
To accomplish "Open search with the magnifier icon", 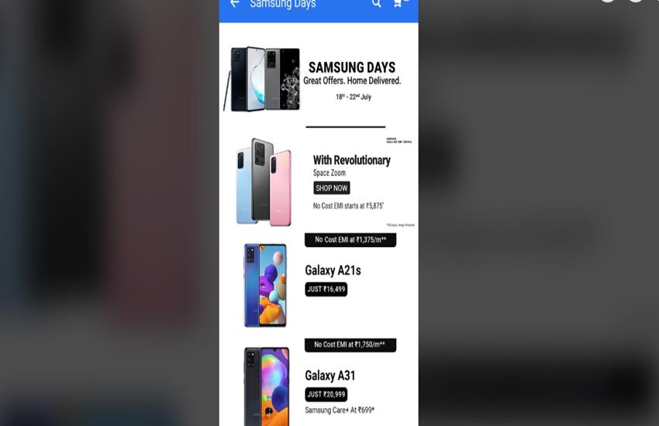I will (x=377, y=3).
